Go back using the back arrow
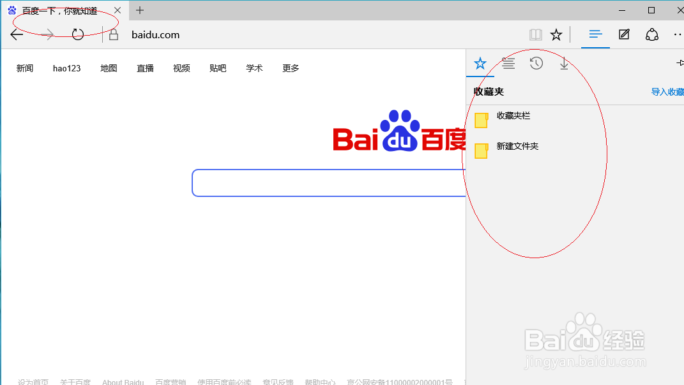 17,34
